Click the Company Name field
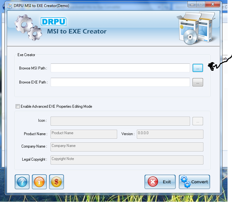The image size is (232, 211). tap(127, 147)
